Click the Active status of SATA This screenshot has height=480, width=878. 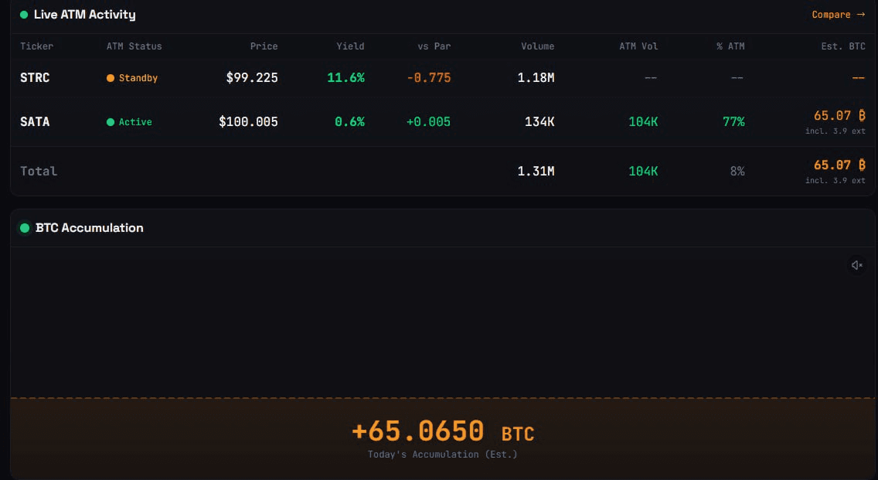129,121
